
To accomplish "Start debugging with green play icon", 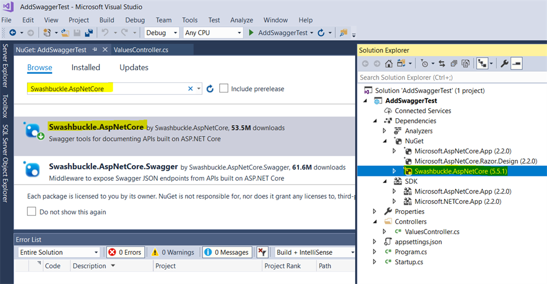I will (251, 33).
